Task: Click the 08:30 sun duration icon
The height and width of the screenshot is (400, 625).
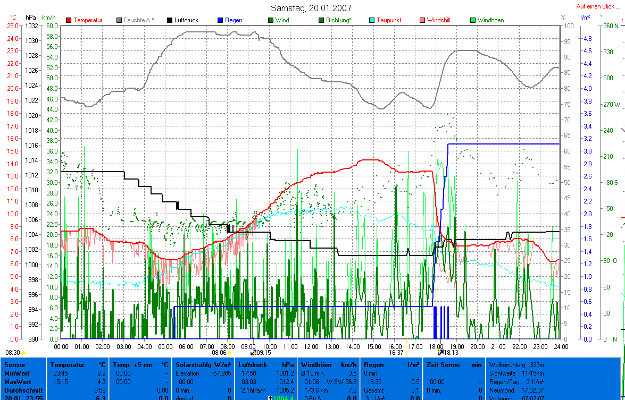Action: (24, 352)
